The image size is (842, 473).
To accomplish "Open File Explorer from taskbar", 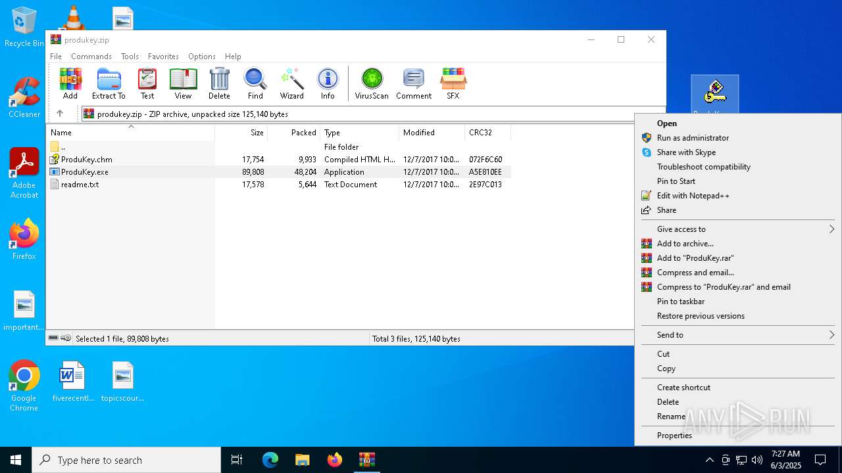I will pyautogui.click(x=302, y=460).
